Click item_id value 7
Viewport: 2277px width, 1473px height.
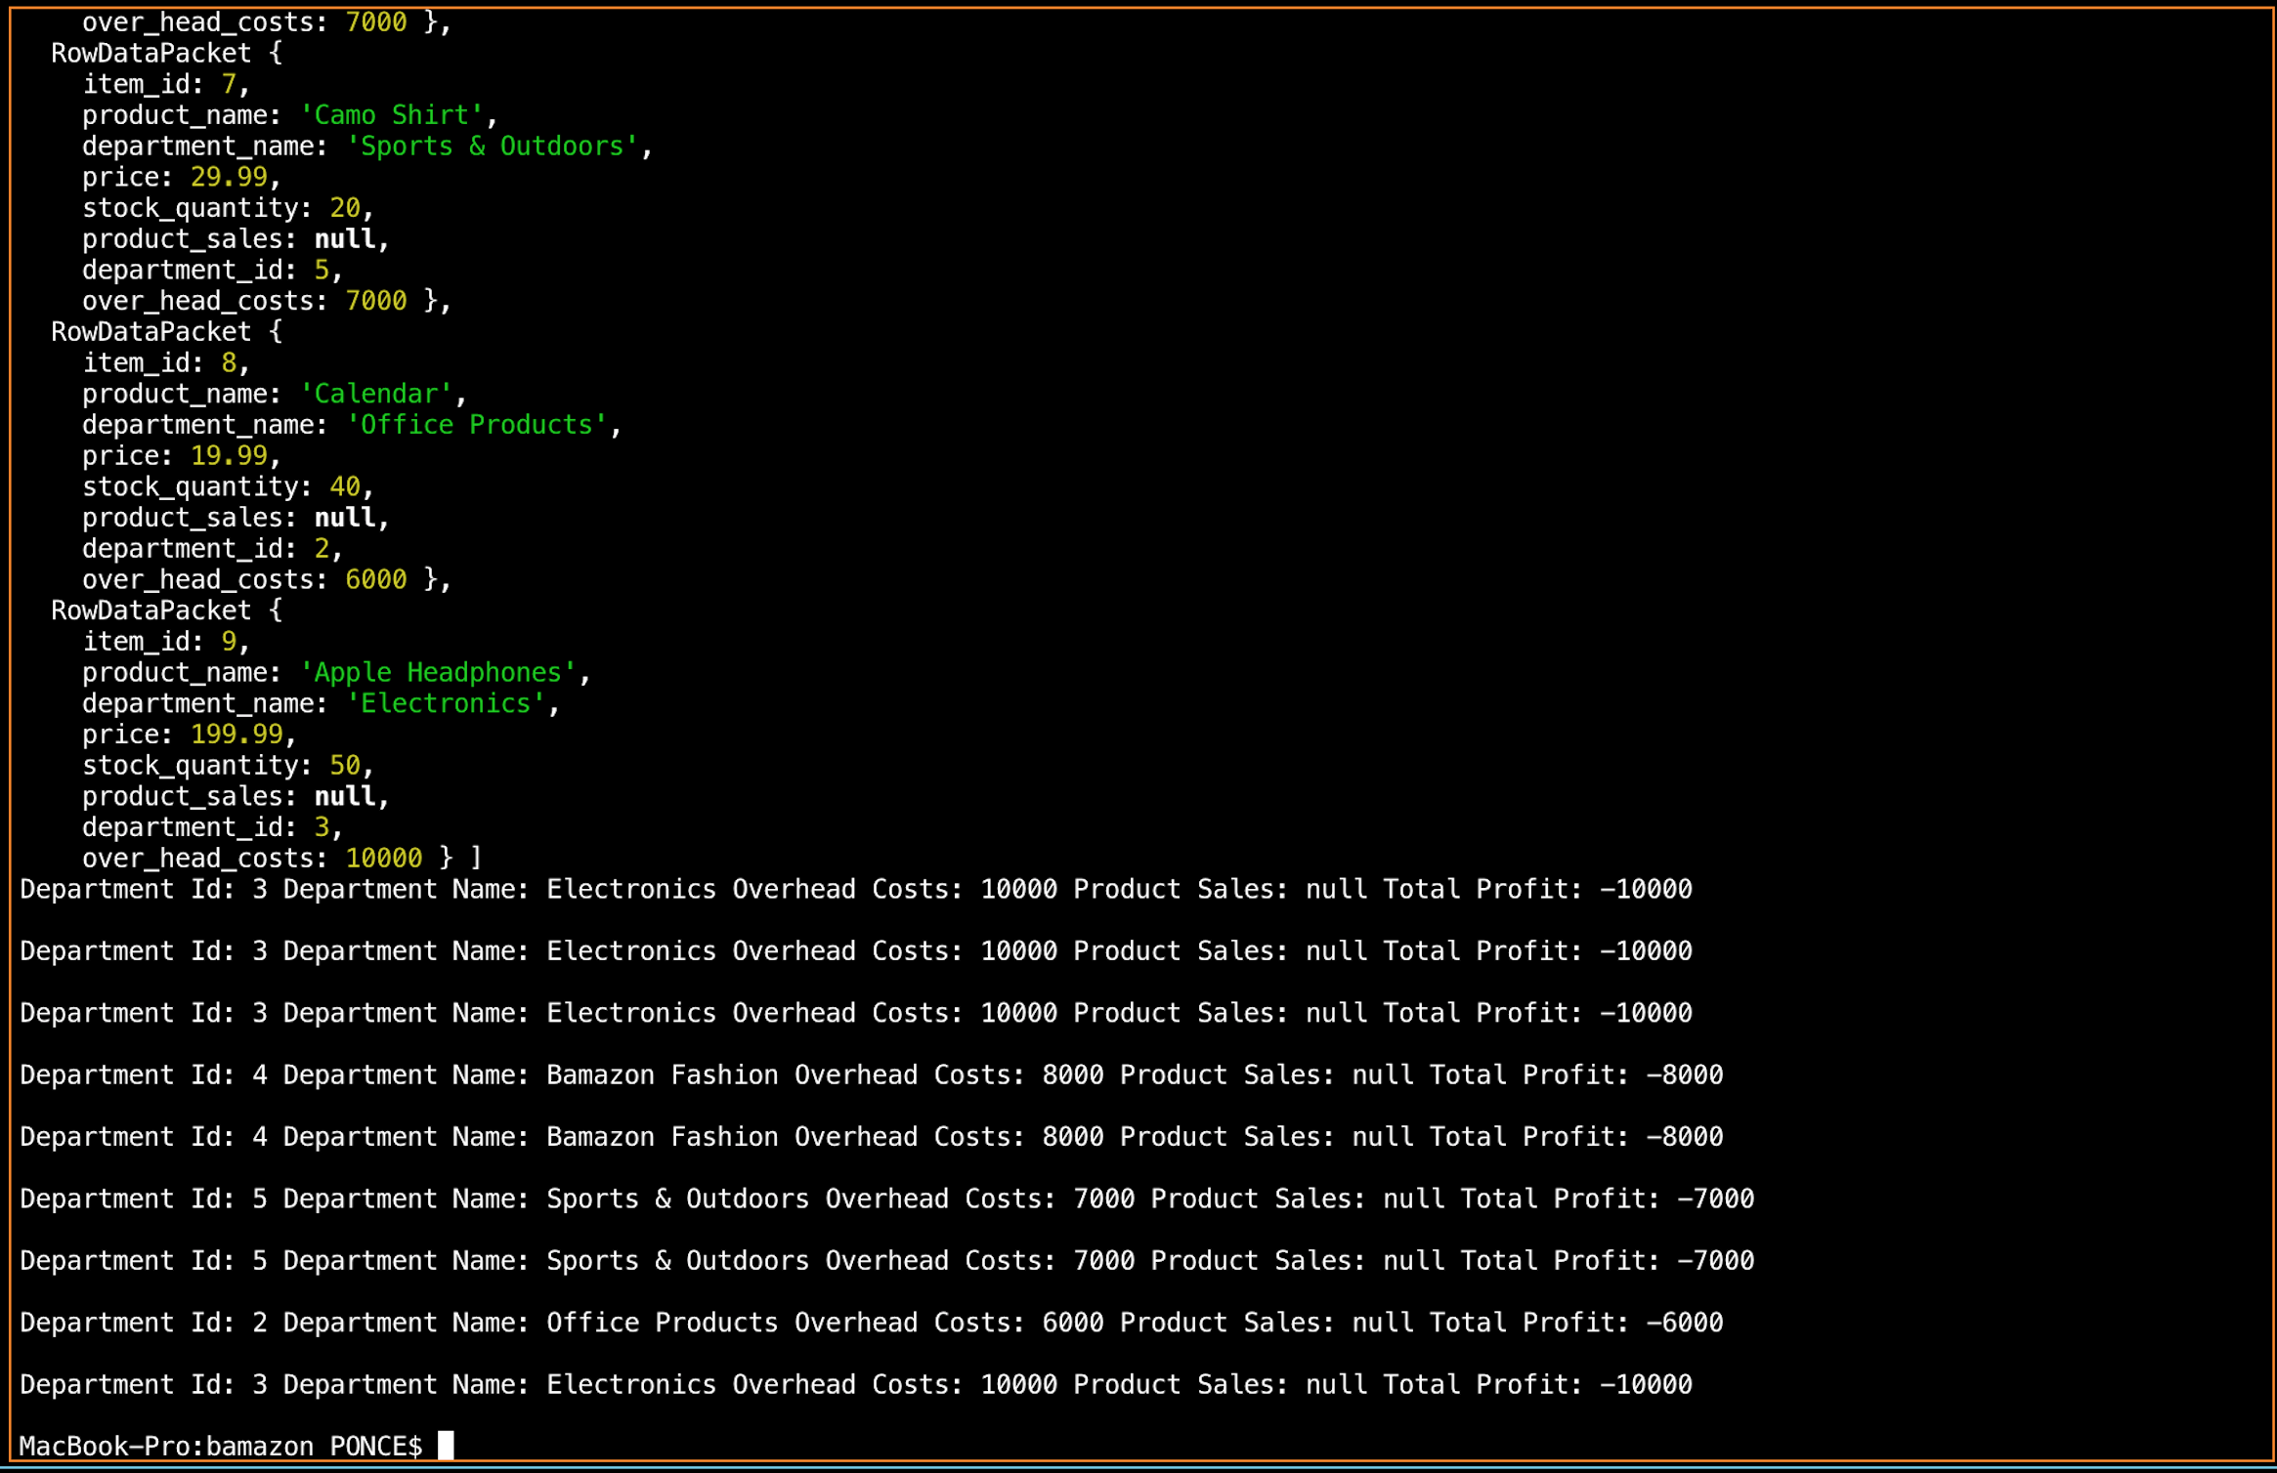pyautogui.click(x=229, y=84)
